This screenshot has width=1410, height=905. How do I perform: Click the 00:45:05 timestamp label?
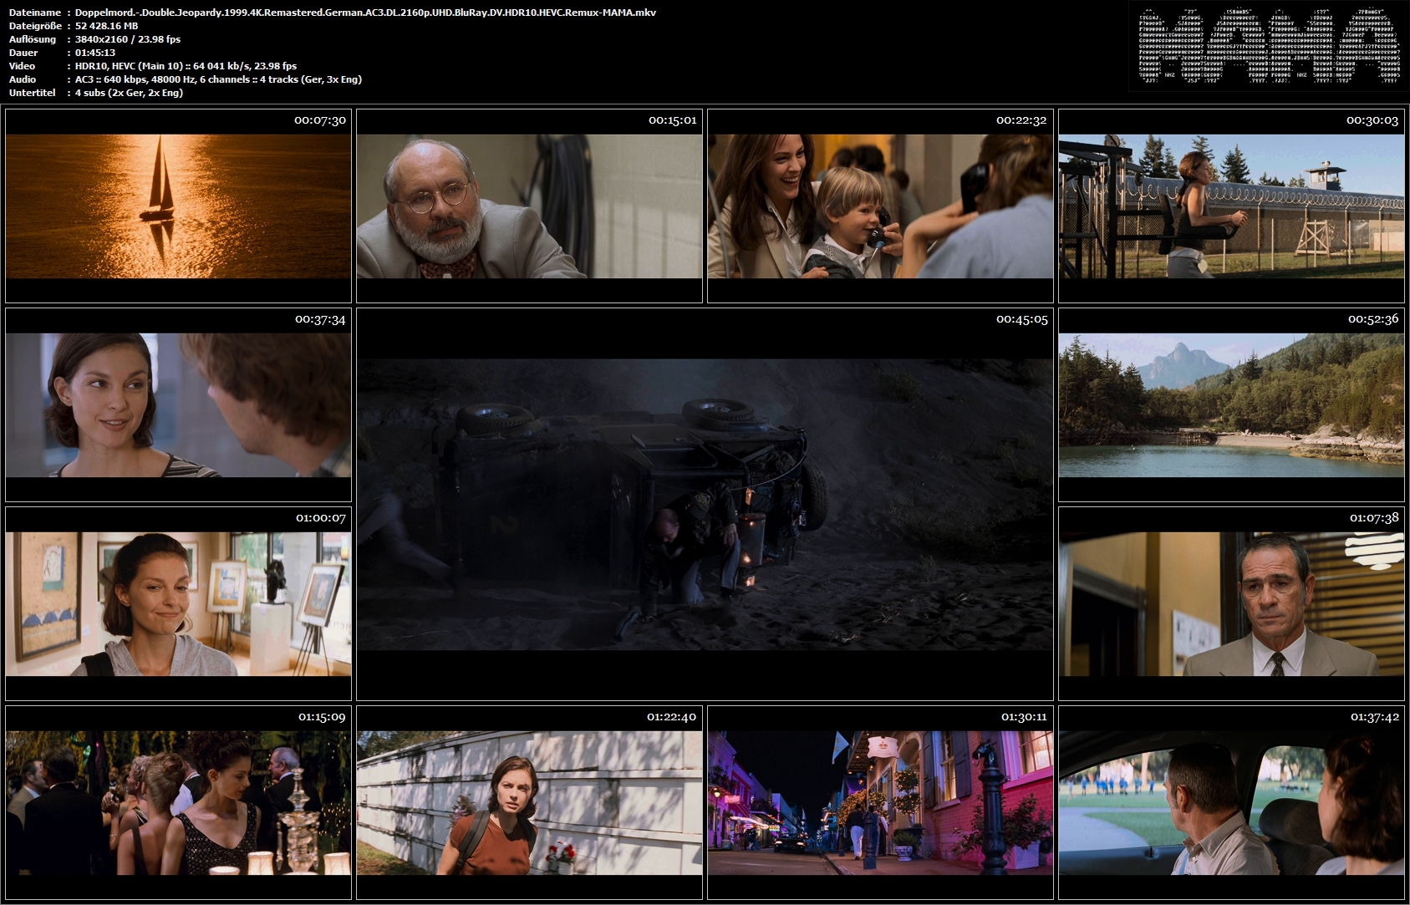(1021, 319)
